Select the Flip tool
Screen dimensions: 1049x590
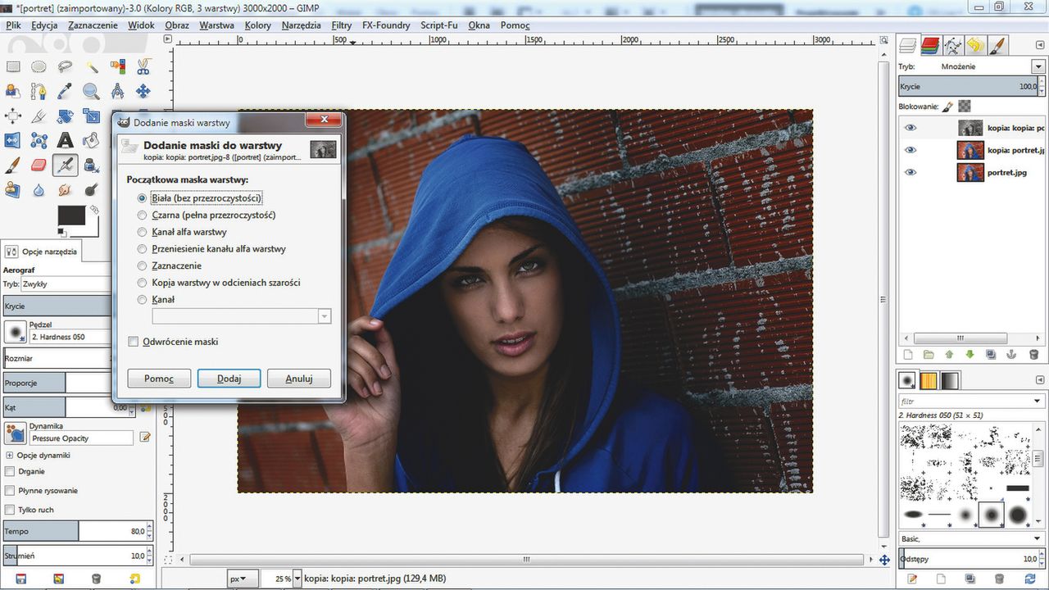12,140
